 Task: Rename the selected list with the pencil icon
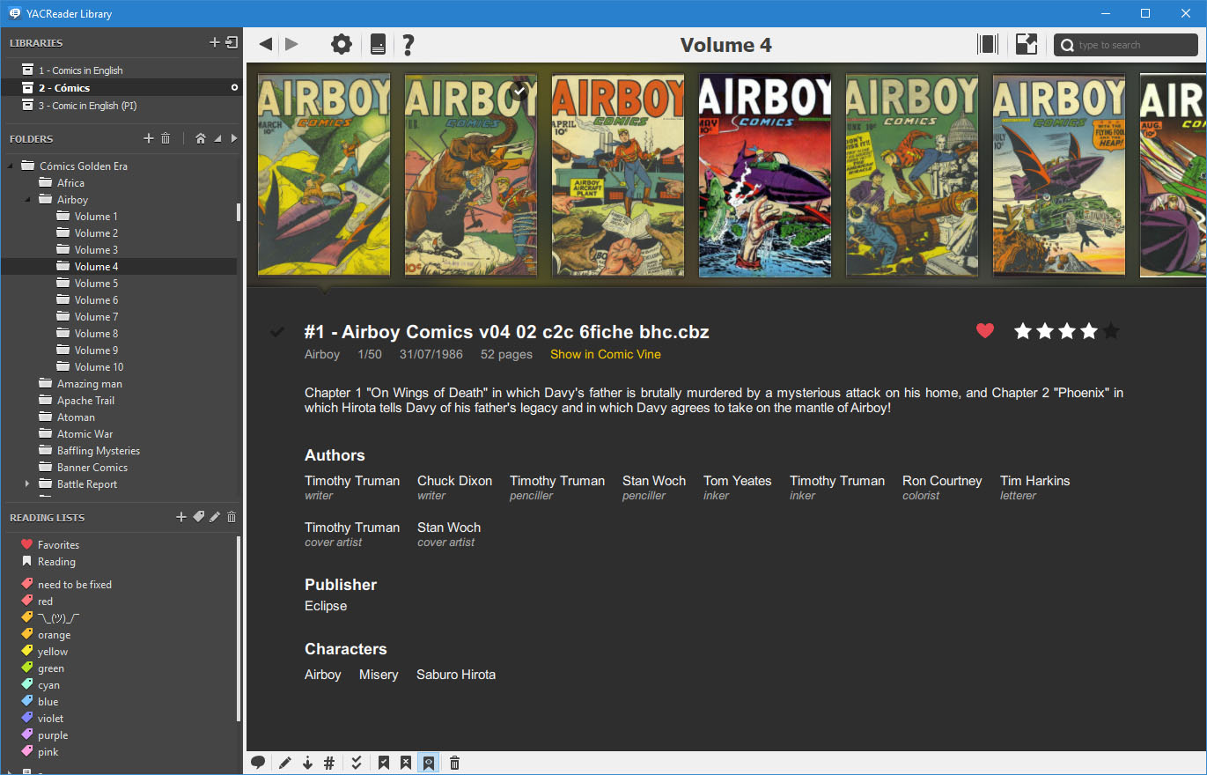[215, 517]
